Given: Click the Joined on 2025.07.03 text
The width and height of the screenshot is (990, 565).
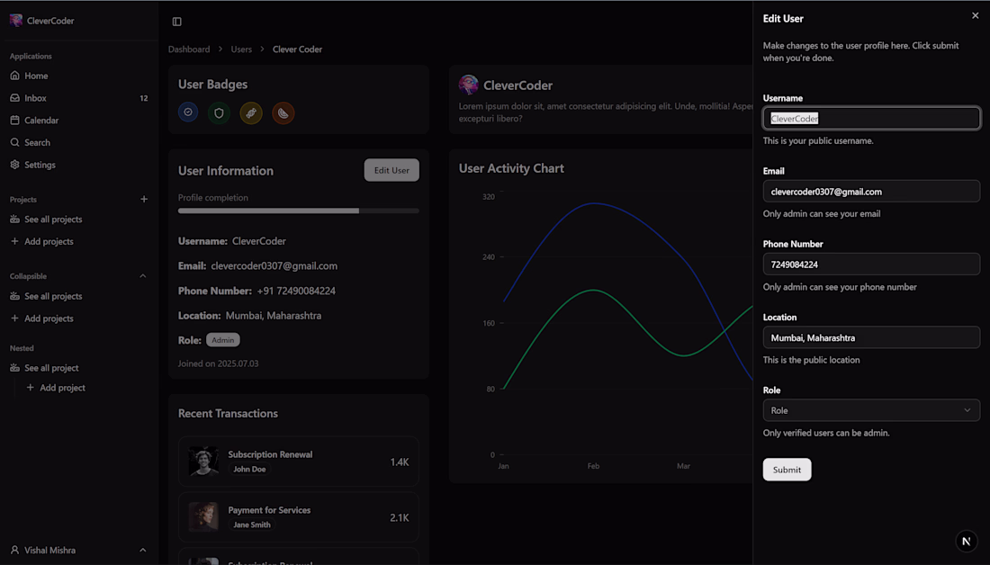Looking at the screenshot, I should click(x=218, y=363).
